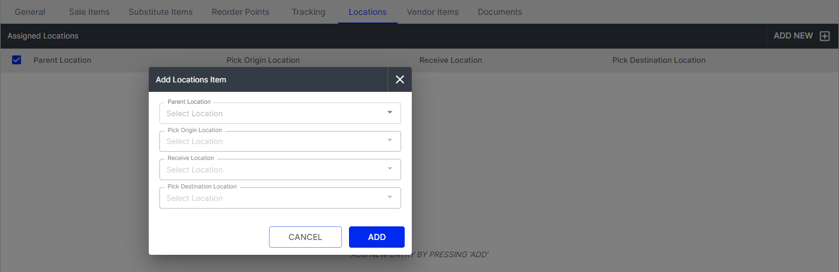Click the CANCEL button in dialog

[305, 237]
